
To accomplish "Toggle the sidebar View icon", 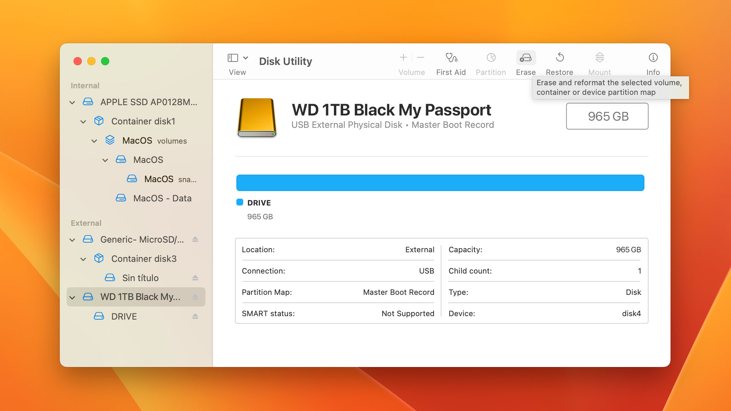I will (x=233, y=58).
